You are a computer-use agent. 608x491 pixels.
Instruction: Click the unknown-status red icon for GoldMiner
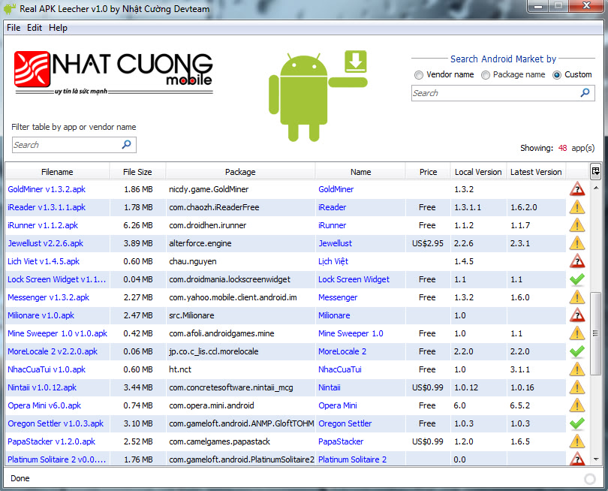[577, 189]
